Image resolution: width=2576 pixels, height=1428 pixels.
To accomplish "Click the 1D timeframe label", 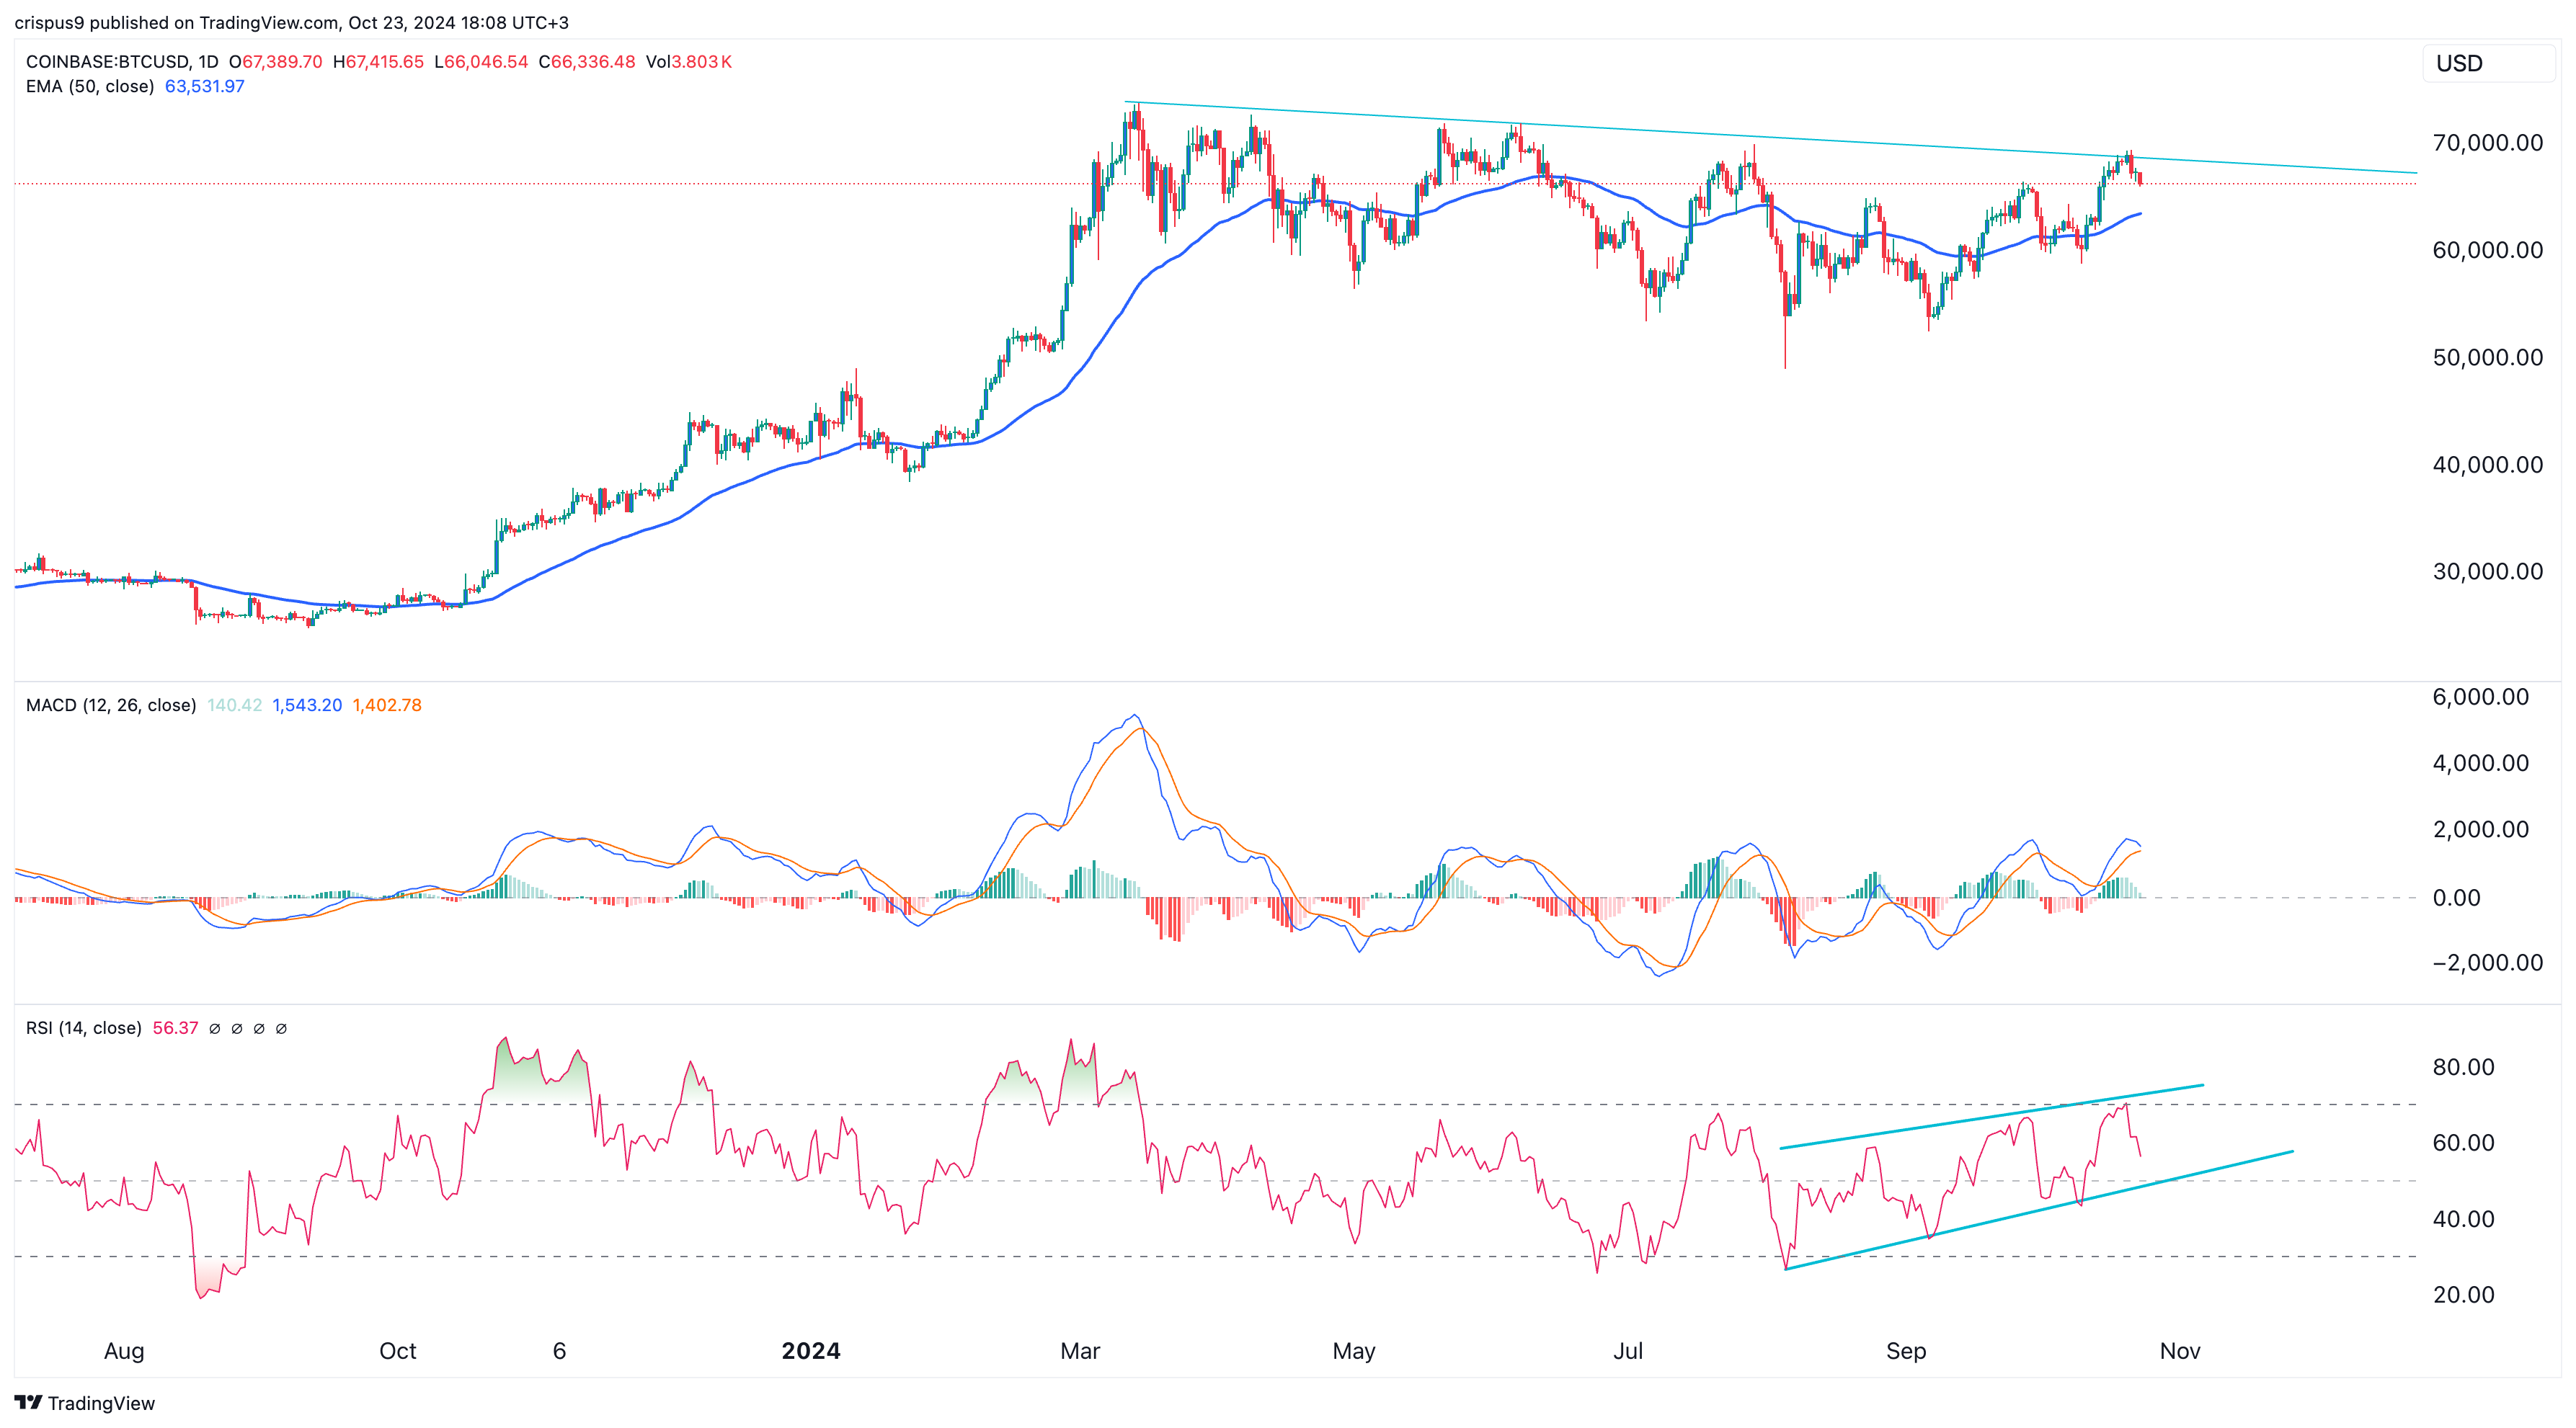I will pyautogui.click(x=208, y=62).
